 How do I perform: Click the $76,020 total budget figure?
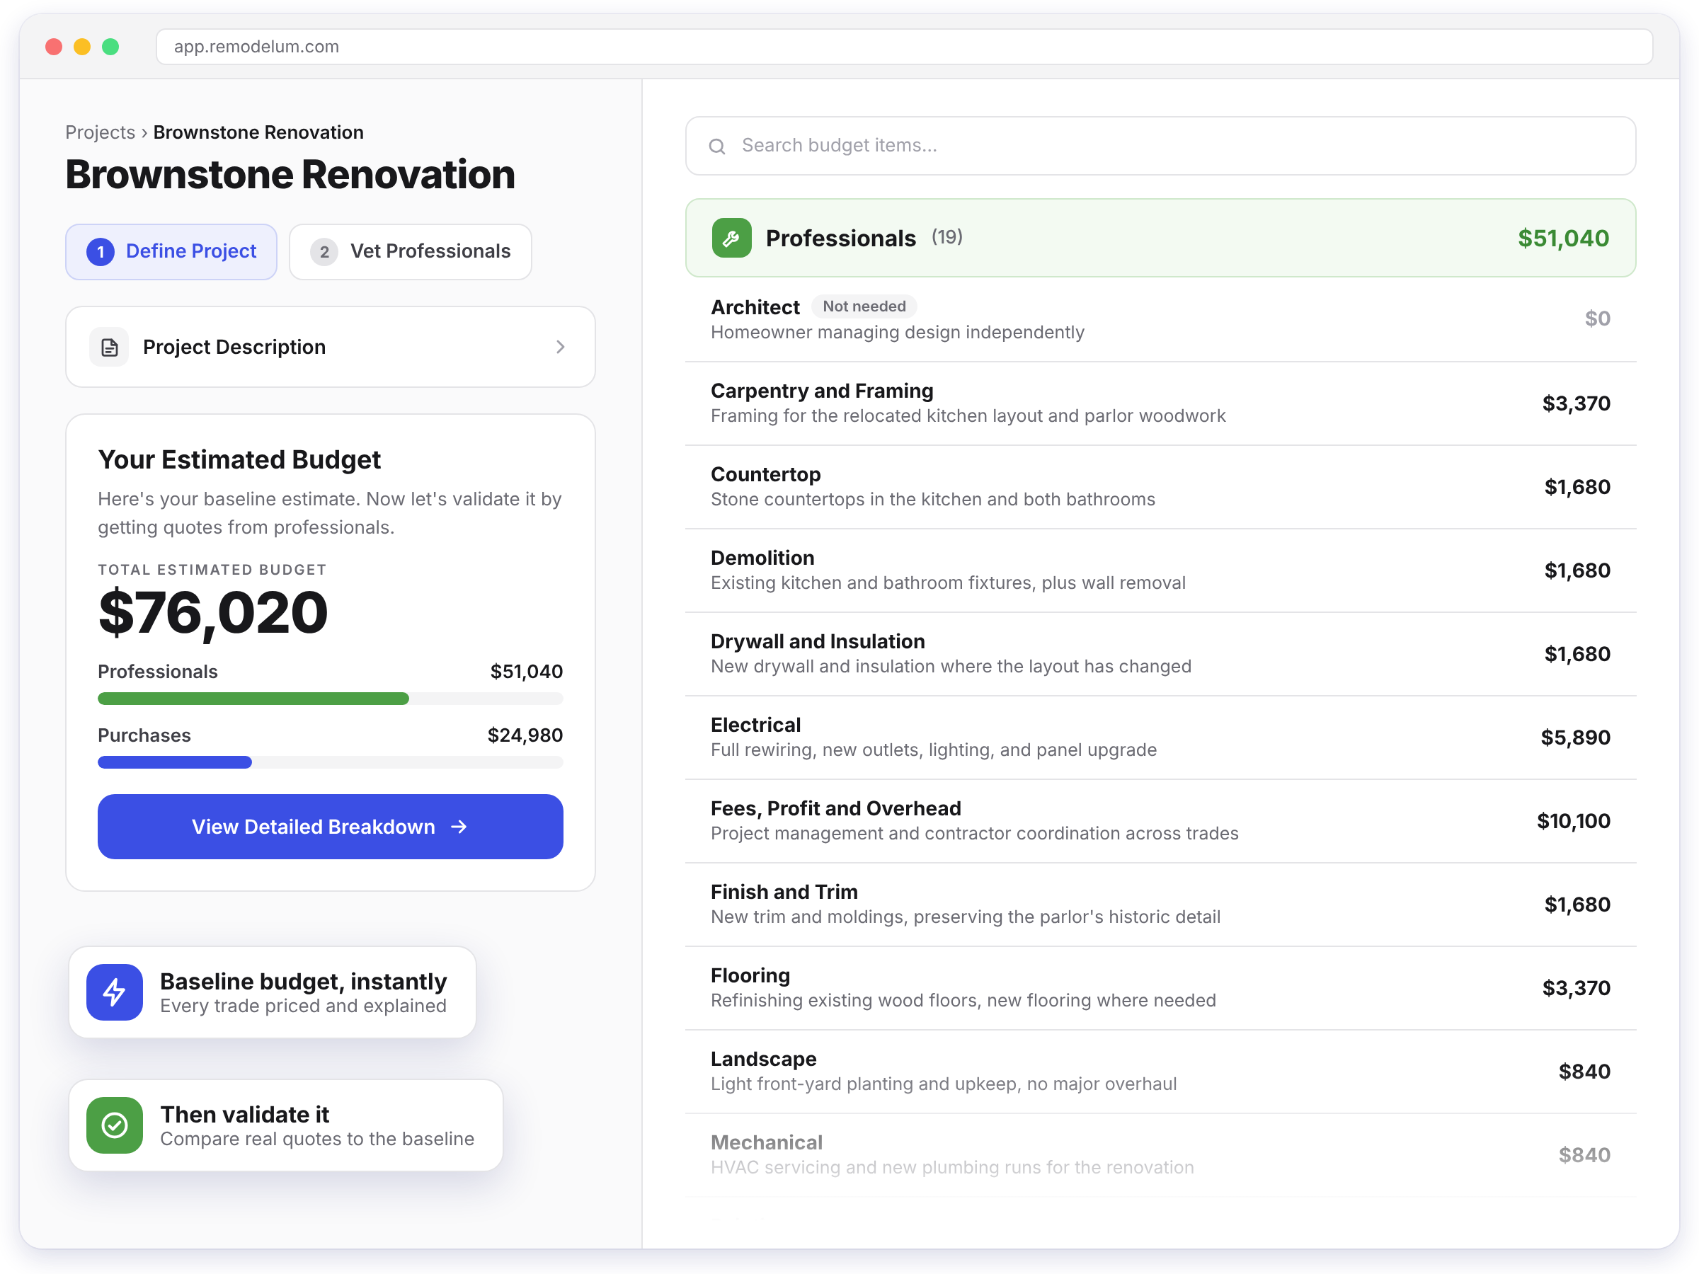pyautogui.click(x=213, y=613)
